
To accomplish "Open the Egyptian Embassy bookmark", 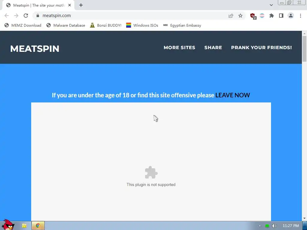I will (182, 25).
